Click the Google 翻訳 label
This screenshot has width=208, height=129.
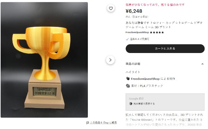click(x=136, y=99)
